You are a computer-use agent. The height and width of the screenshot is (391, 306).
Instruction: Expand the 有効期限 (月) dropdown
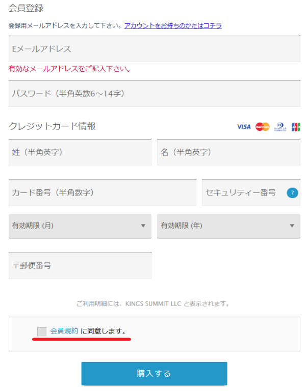80,226
